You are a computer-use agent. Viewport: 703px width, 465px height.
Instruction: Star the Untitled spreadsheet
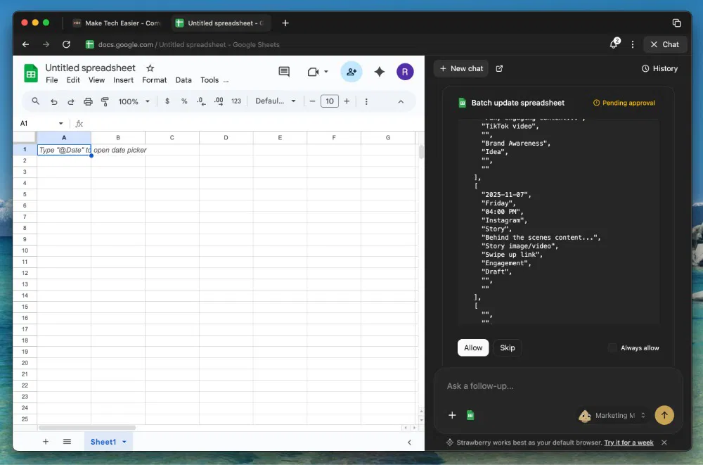point(150,68)
